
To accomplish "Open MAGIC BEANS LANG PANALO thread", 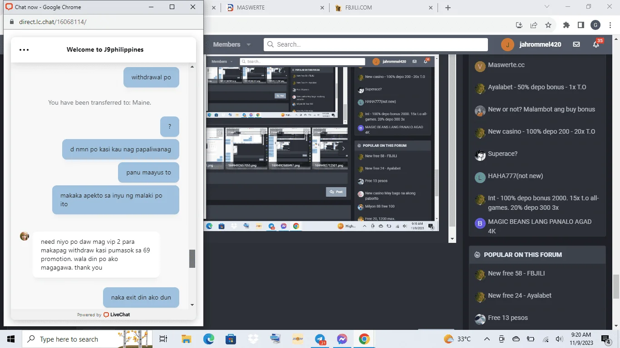I will click(540, 226).
